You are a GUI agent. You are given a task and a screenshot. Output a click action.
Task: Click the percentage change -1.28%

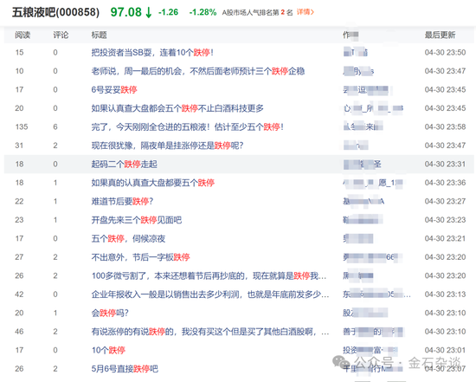coord(203,12)
